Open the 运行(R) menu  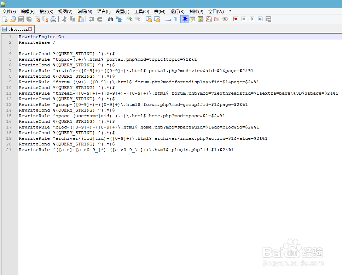coord(177,12)
